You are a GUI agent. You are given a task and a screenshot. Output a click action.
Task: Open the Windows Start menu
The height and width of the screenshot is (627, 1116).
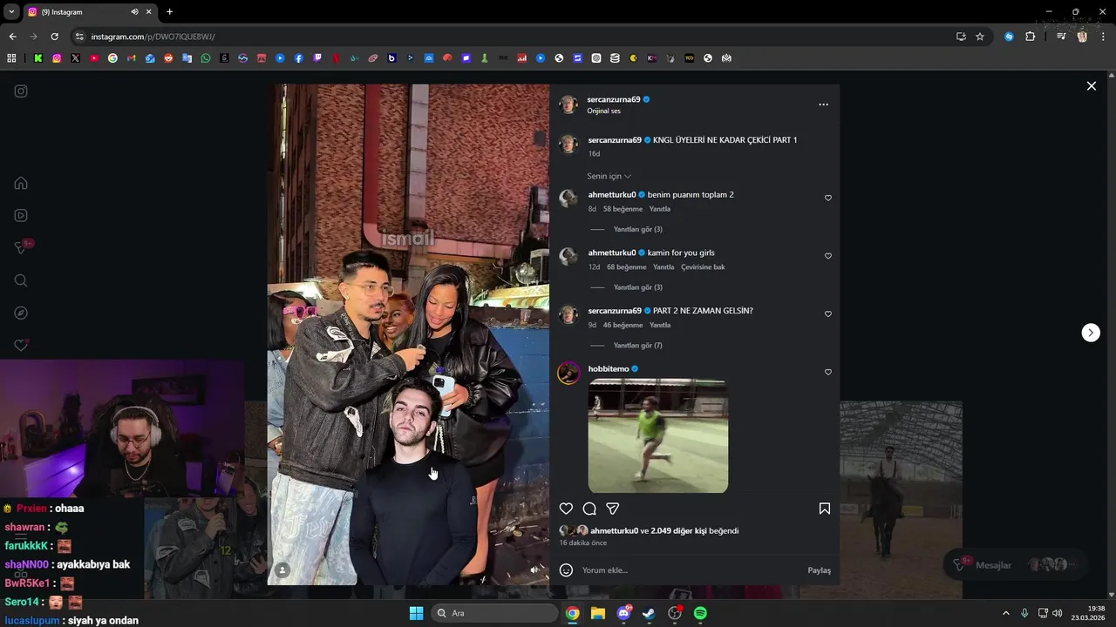416,613
